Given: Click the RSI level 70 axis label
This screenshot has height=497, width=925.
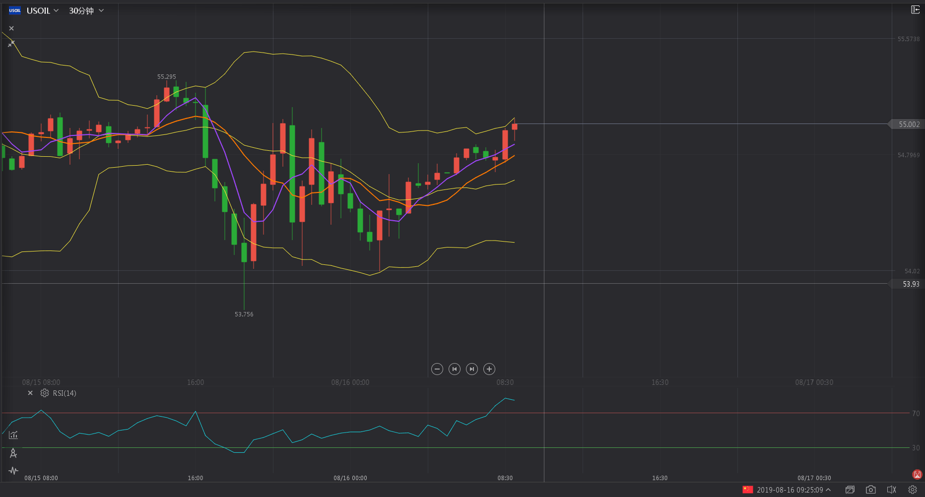Looking at the screenshot, I should pos(916,413).
